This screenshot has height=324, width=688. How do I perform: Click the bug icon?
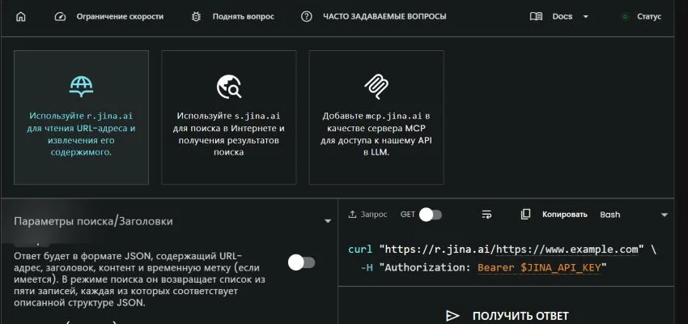[x=196, y=17]
